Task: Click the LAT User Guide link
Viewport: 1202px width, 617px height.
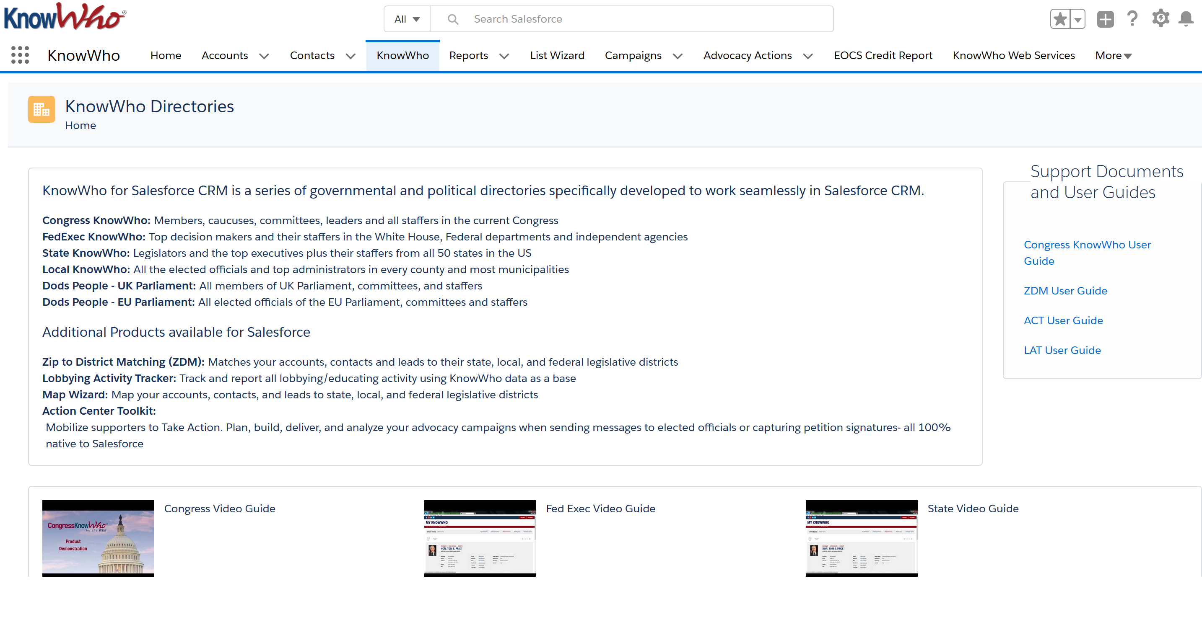Action: coord(1062,350)
